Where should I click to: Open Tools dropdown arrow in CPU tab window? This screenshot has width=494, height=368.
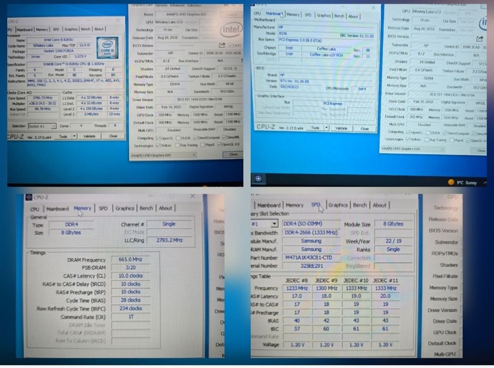(74, 136)
